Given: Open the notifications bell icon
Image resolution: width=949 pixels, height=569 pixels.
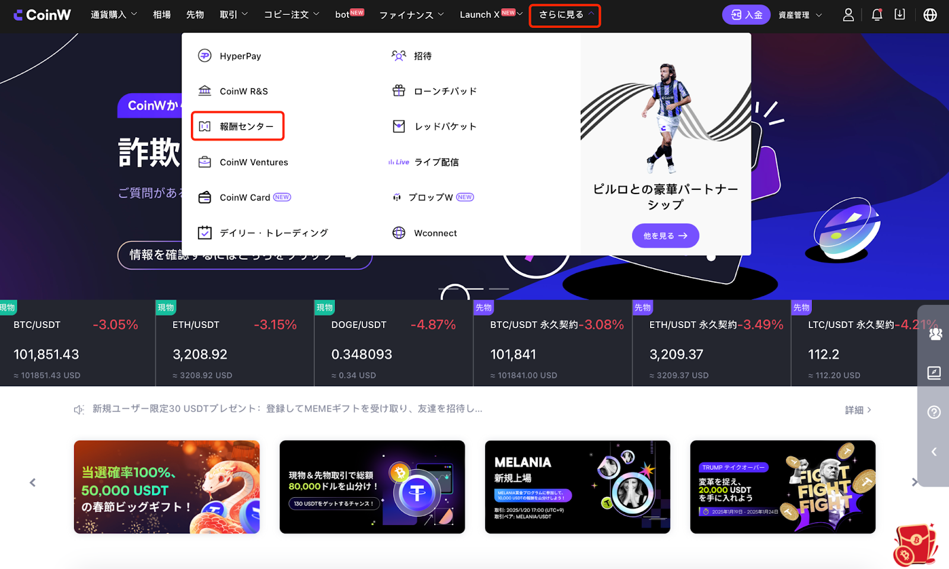Looking at the screenshot, I should 877,15.
